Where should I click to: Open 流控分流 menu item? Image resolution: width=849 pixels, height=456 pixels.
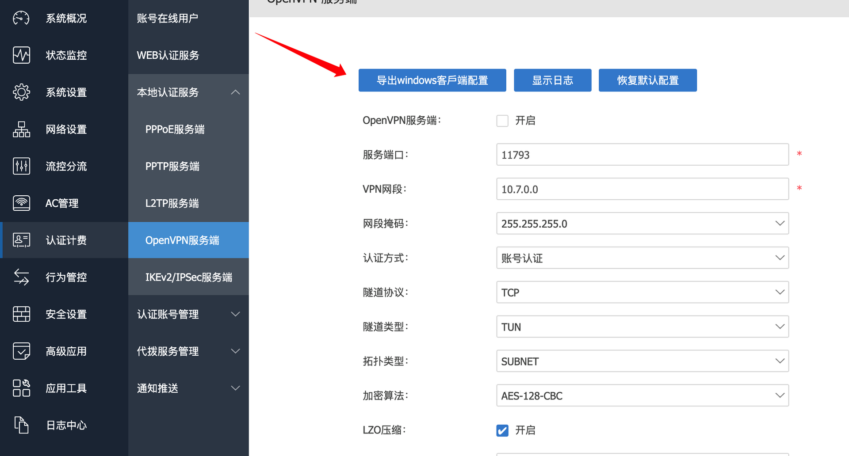(64, 166)
